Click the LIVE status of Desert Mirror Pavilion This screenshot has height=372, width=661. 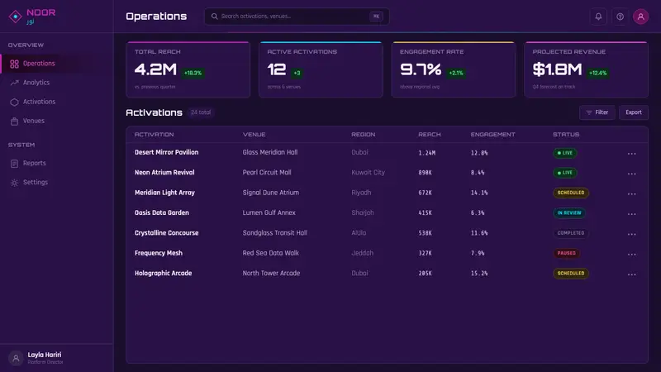click(x=565, y=153)
